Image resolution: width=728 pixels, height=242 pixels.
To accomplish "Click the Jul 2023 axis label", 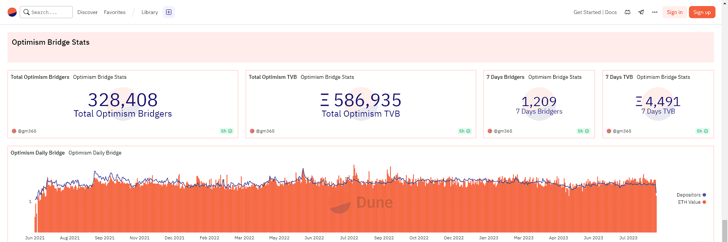I will [628, 238].
